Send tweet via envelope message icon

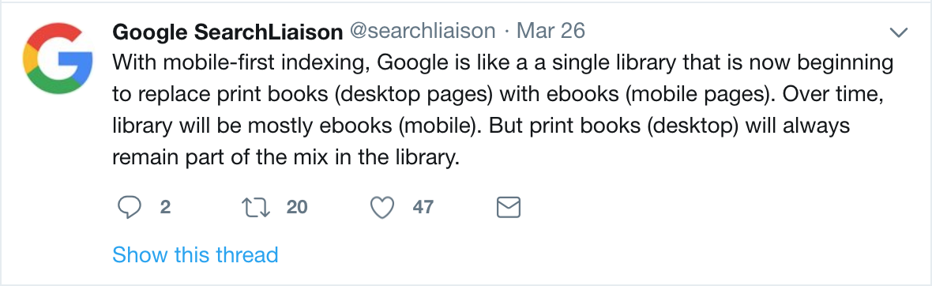[x=508, y=207]
